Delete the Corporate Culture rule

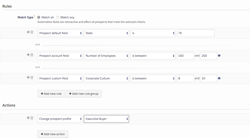pos(32,77)
